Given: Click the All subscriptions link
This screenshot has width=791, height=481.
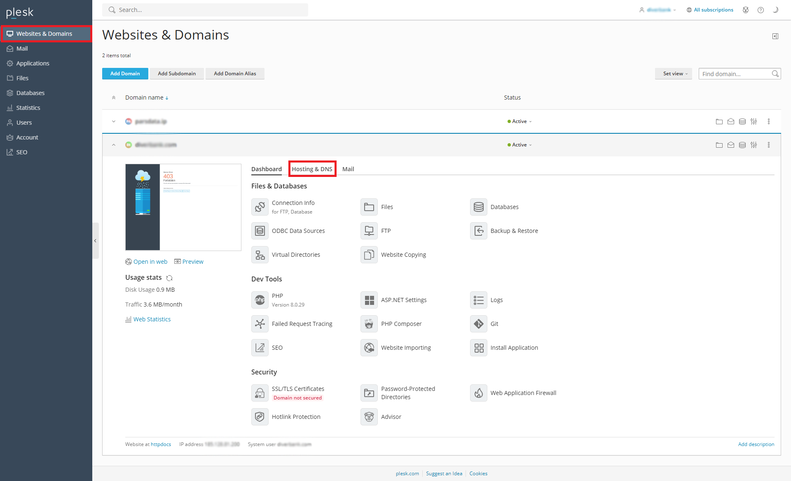Looking at the screenshot, I should 710,10.
